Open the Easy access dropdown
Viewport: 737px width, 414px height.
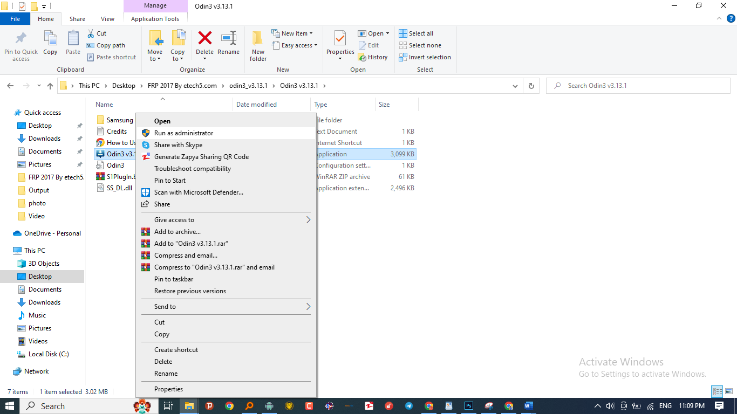(x=295, y=45)
